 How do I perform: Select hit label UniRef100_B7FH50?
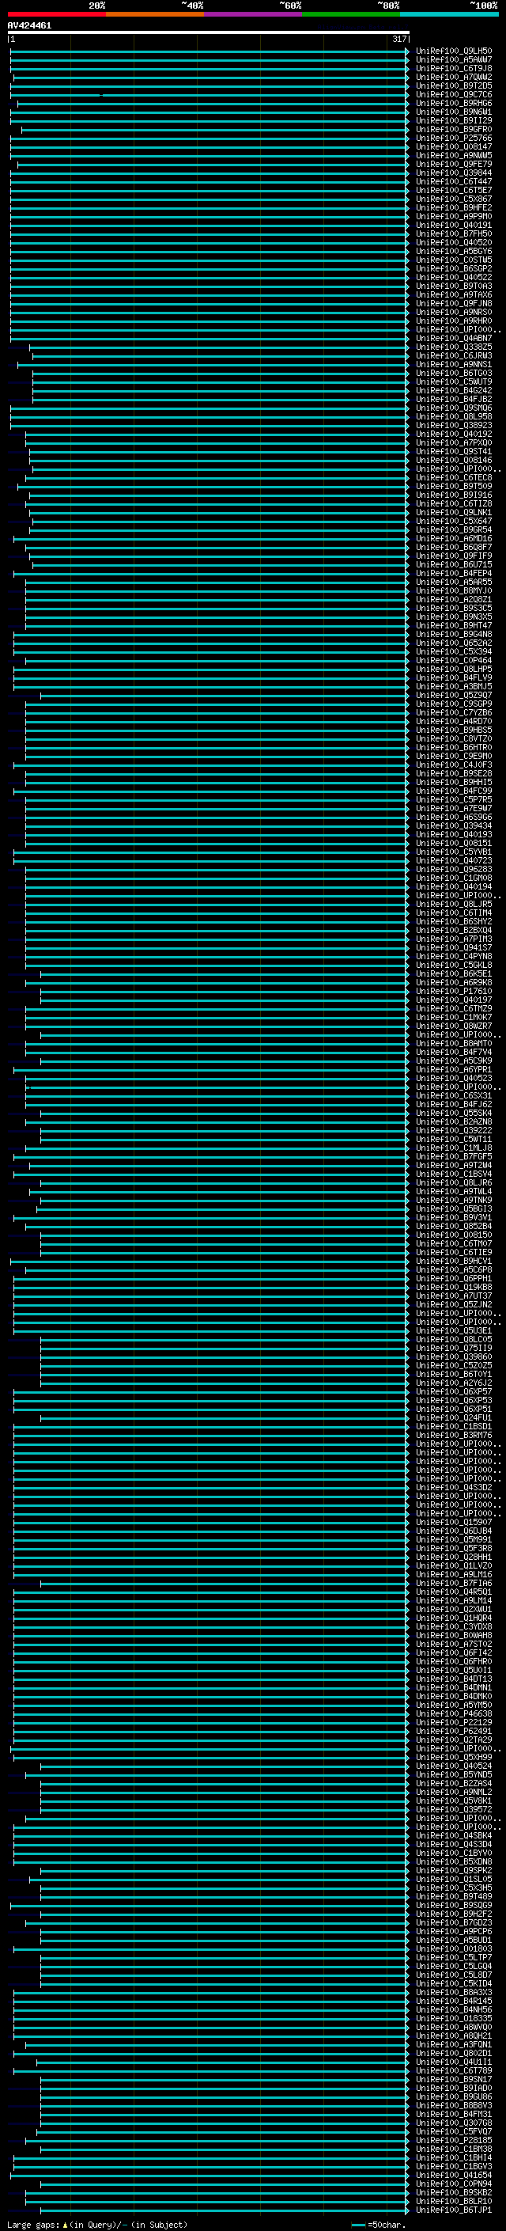(454, 233)
